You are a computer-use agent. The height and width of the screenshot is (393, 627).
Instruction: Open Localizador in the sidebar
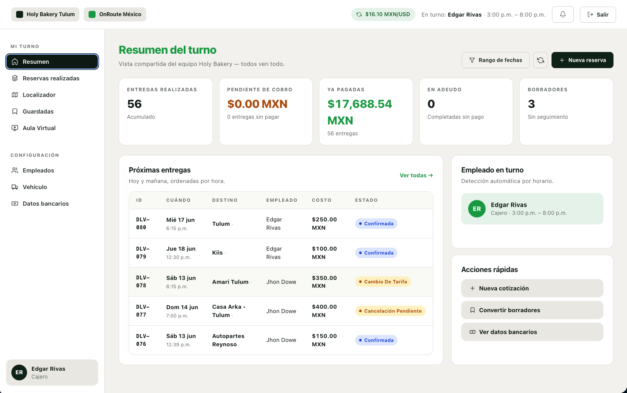[52, 95]
